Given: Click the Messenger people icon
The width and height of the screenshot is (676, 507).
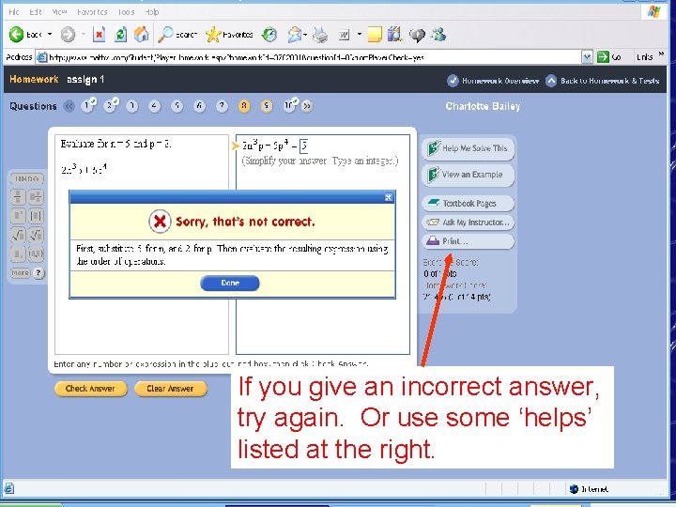Looking at the screenshot, I should click(x=438, y=34).
